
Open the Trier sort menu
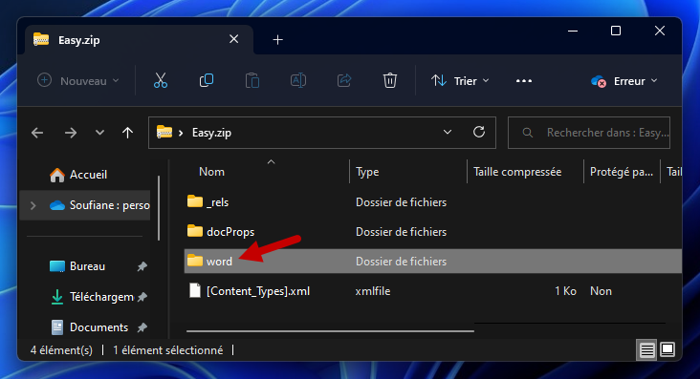tap(460, 81)
